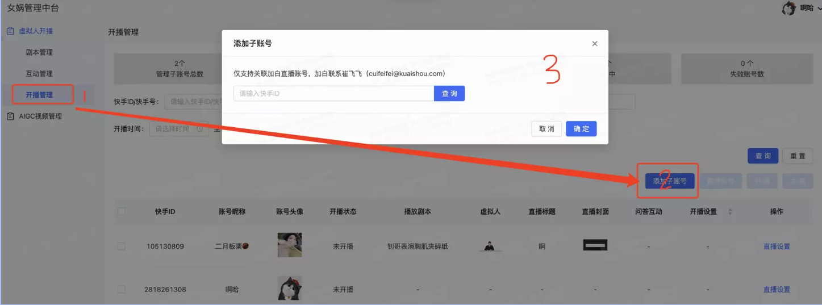Click the 问答互动 column header

[649, 211]
